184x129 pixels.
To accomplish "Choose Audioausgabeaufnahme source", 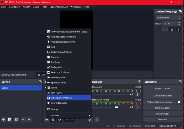I will [x=69, y=37].
